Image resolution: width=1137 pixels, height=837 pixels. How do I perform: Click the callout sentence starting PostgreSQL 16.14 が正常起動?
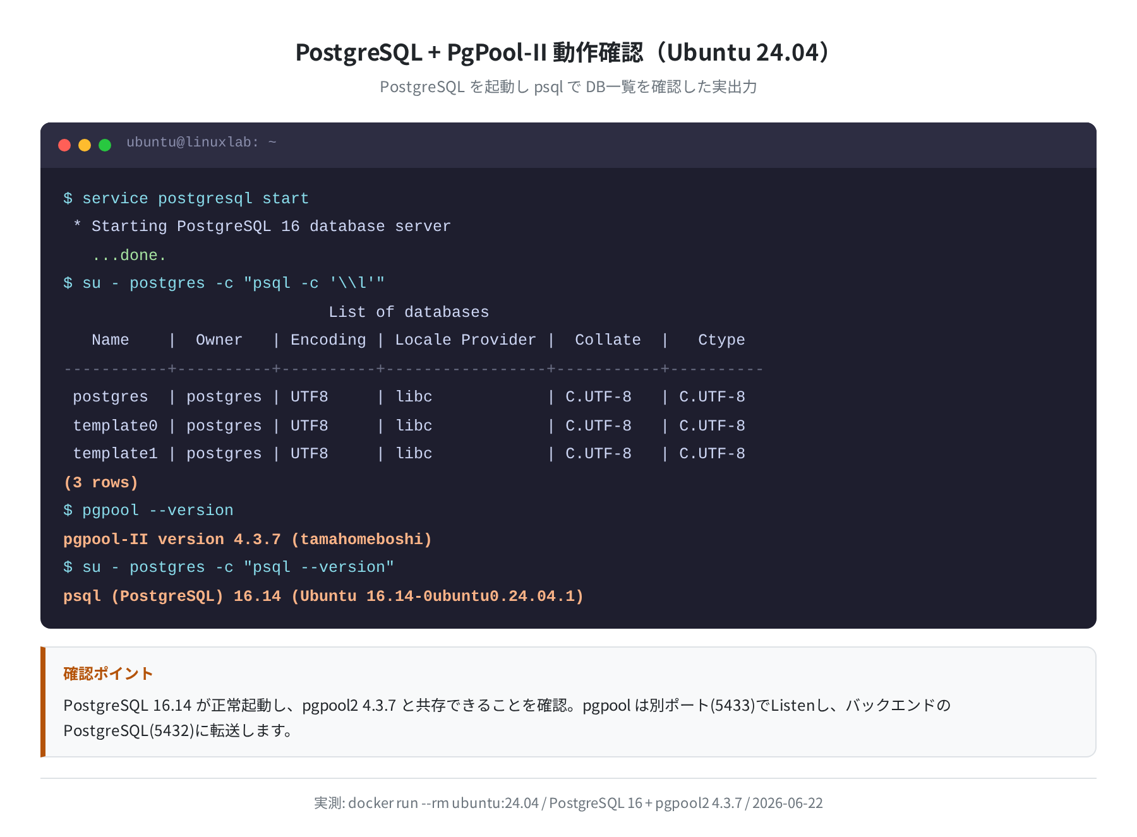507,705
